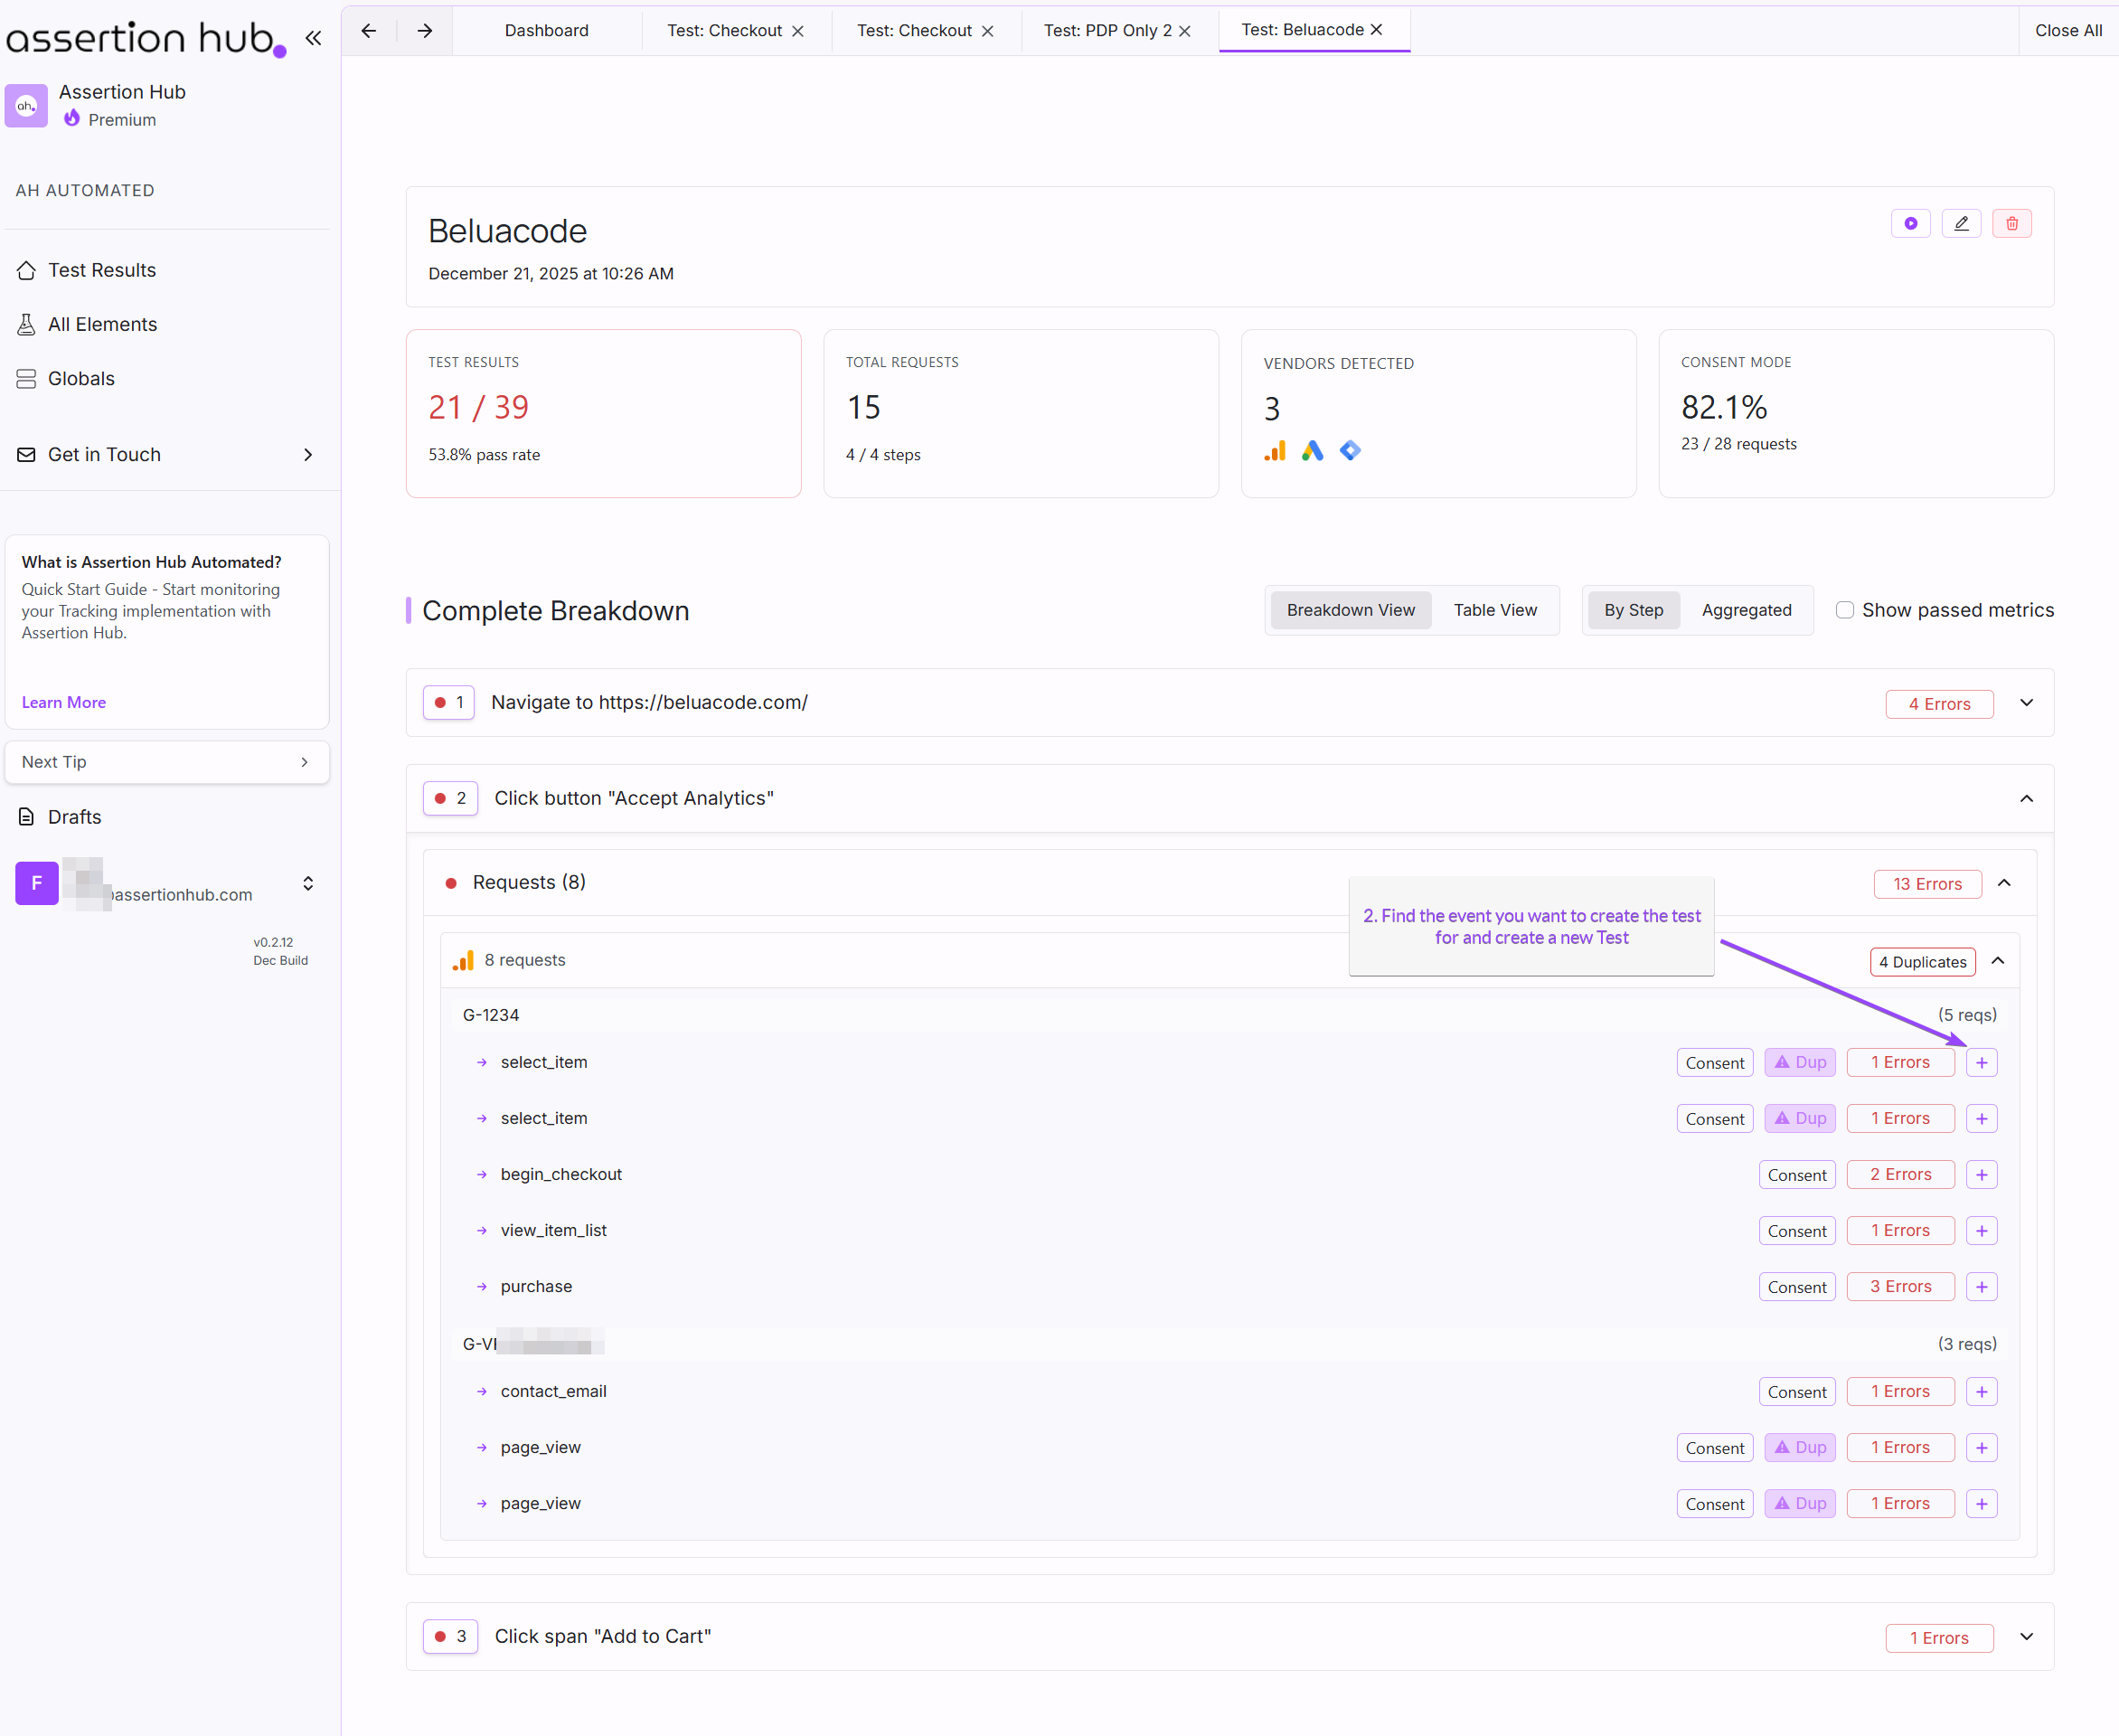The width and height of the screenshot is (2119, 1736).
Task: Collapse the Requests (8) section
Action: pos(2004,883)
